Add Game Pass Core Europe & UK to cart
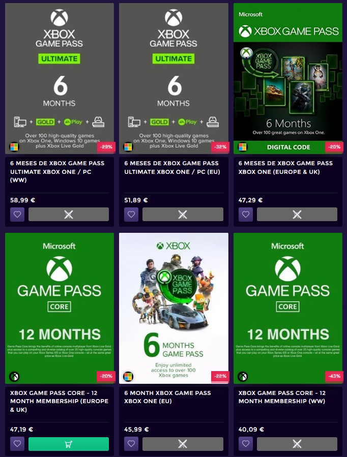The image size is (347, 457). click(69, 444)
